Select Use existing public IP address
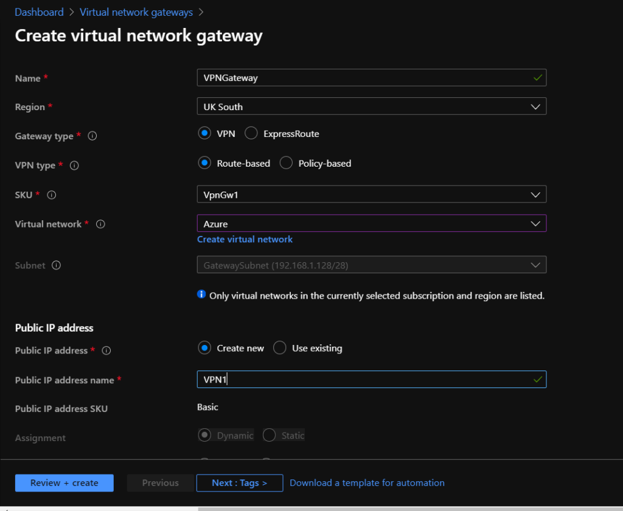Viewport: 623px width, 511px height. click(x=280, y=348)
